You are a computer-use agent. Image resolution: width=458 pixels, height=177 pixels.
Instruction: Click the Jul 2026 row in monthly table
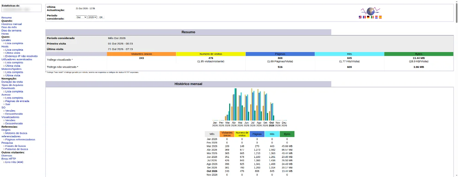[249, 160]
